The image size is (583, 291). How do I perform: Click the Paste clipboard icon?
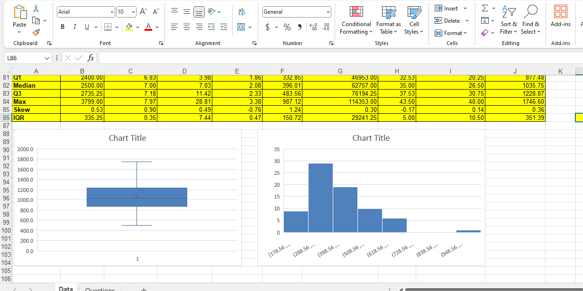click(19, 12)
